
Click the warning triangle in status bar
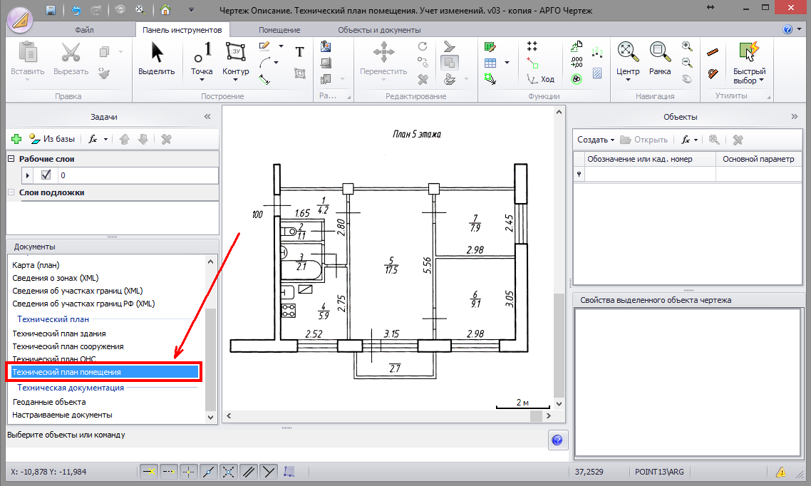781,472
